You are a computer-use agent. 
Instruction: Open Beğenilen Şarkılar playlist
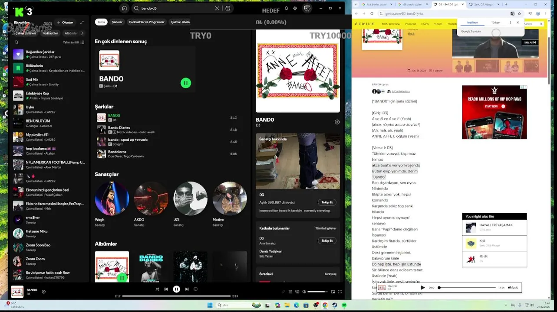coord(49,54)
